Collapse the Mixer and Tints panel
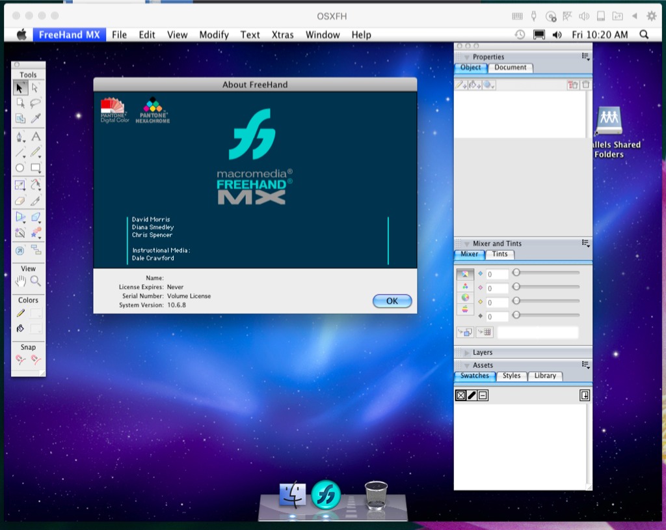 point(467,244)
